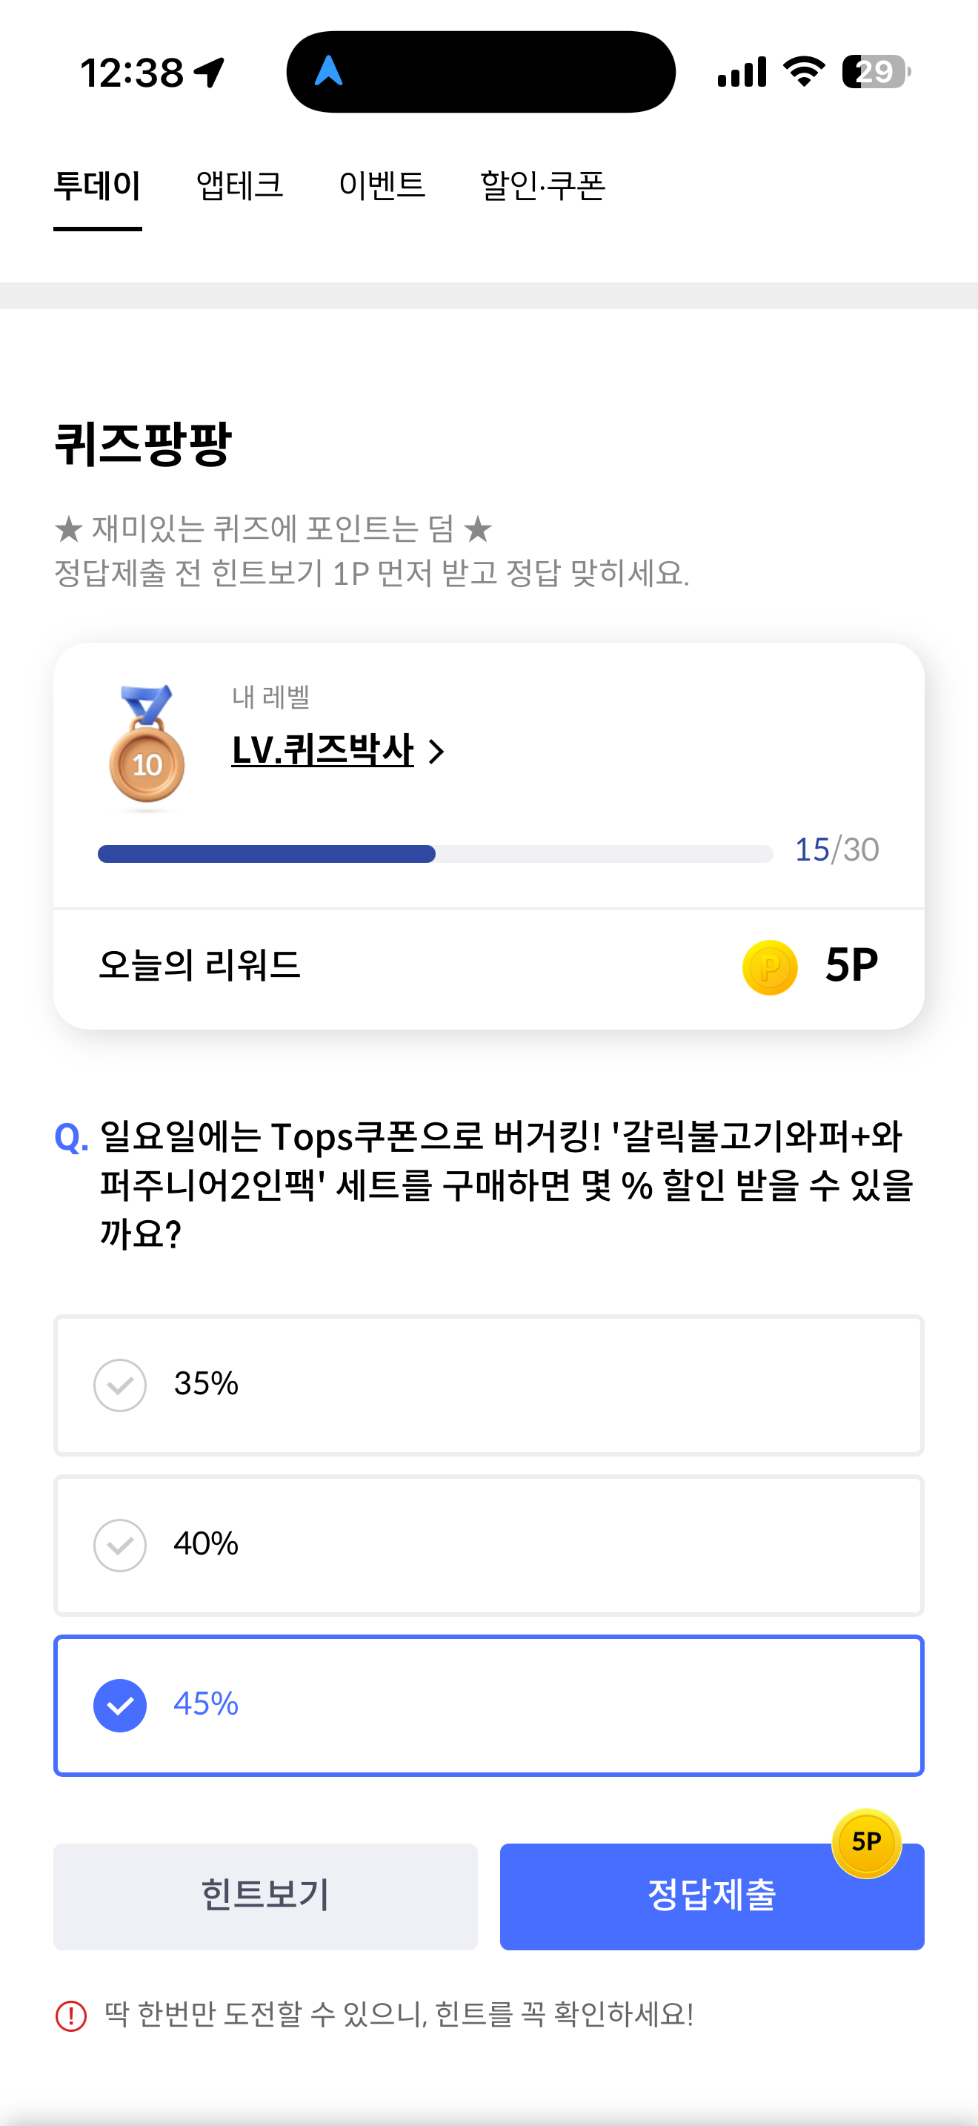Tap the gold P coin in today's reward
The width and height of the screenshot is (978, 2126).
(x=769, y=967)
